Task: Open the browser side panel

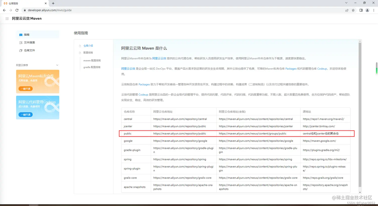Action: [x=361, y=10]
